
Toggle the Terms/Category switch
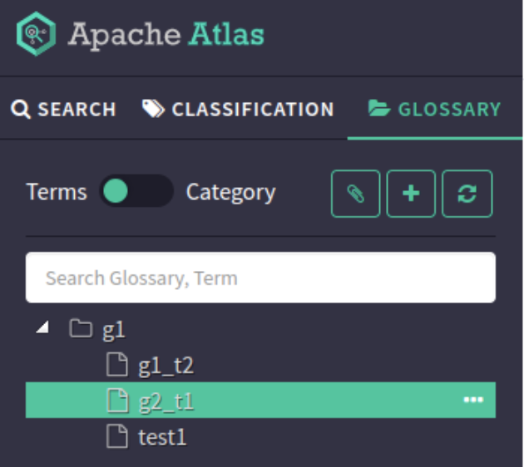(136, 192)
